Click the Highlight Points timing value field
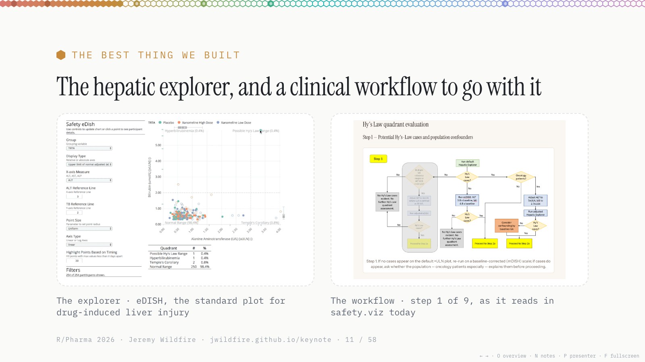The image size is (645, 362). [75, 261]
